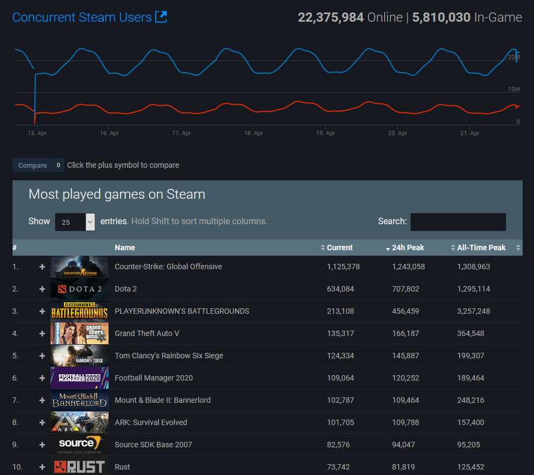Open the Bannerlord logo thumbnail

coord(79,401)
